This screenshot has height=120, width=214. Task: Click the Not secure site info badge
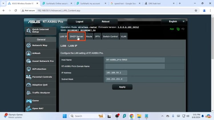pos(28,11)
